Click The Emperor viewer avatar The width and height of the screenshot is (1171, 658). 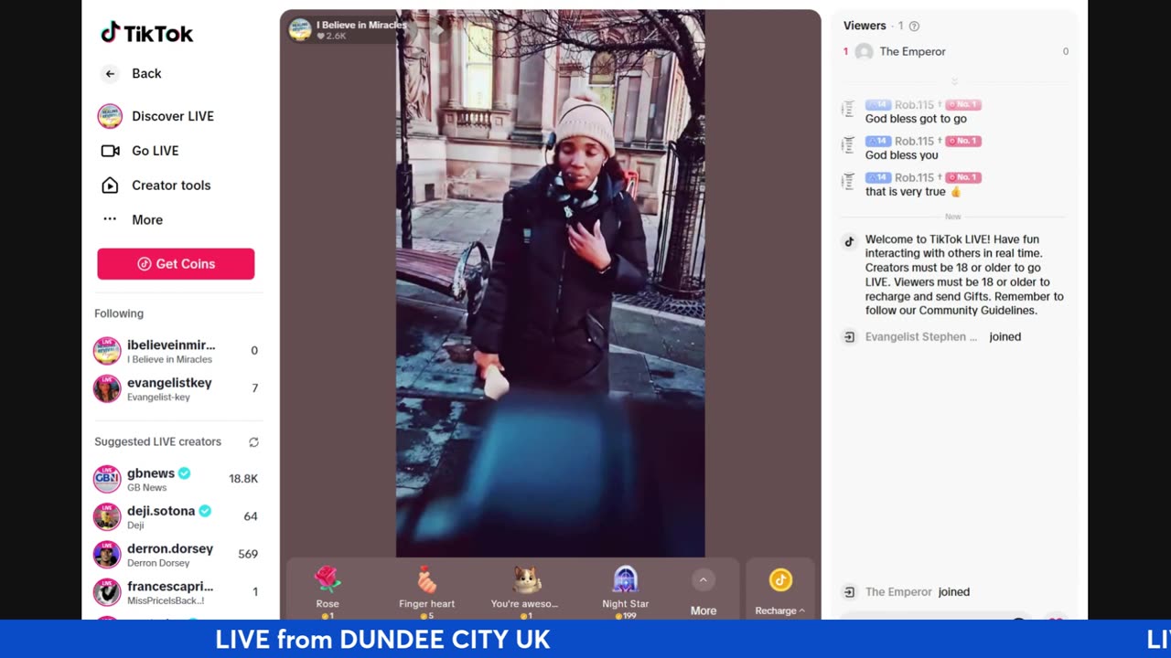(x=864, y=52)
